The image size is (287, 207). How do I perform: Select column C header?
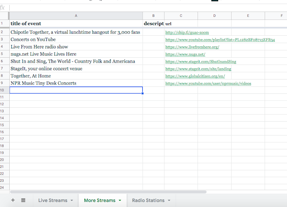click(181, 16)
